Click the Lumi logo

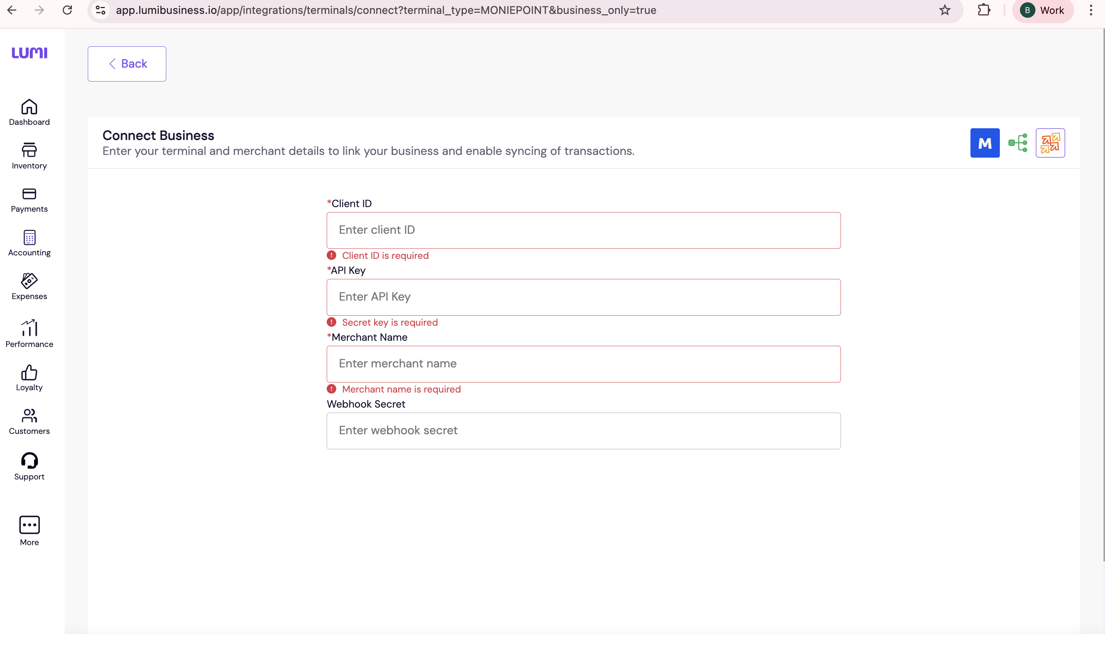(29, 53)
